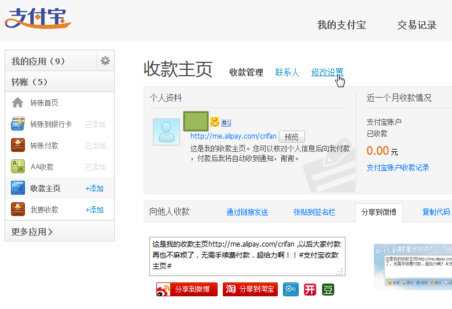
Task: Click the Kaixin 开 share icon
Action: (310, 289)
